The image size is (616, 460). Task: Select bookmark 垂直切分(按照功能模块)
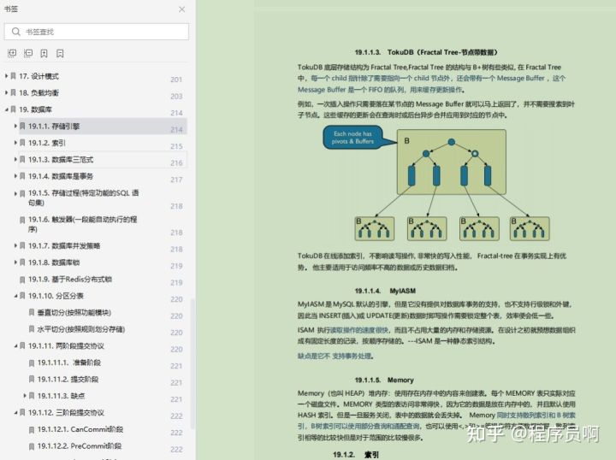(x=74, y=312)
